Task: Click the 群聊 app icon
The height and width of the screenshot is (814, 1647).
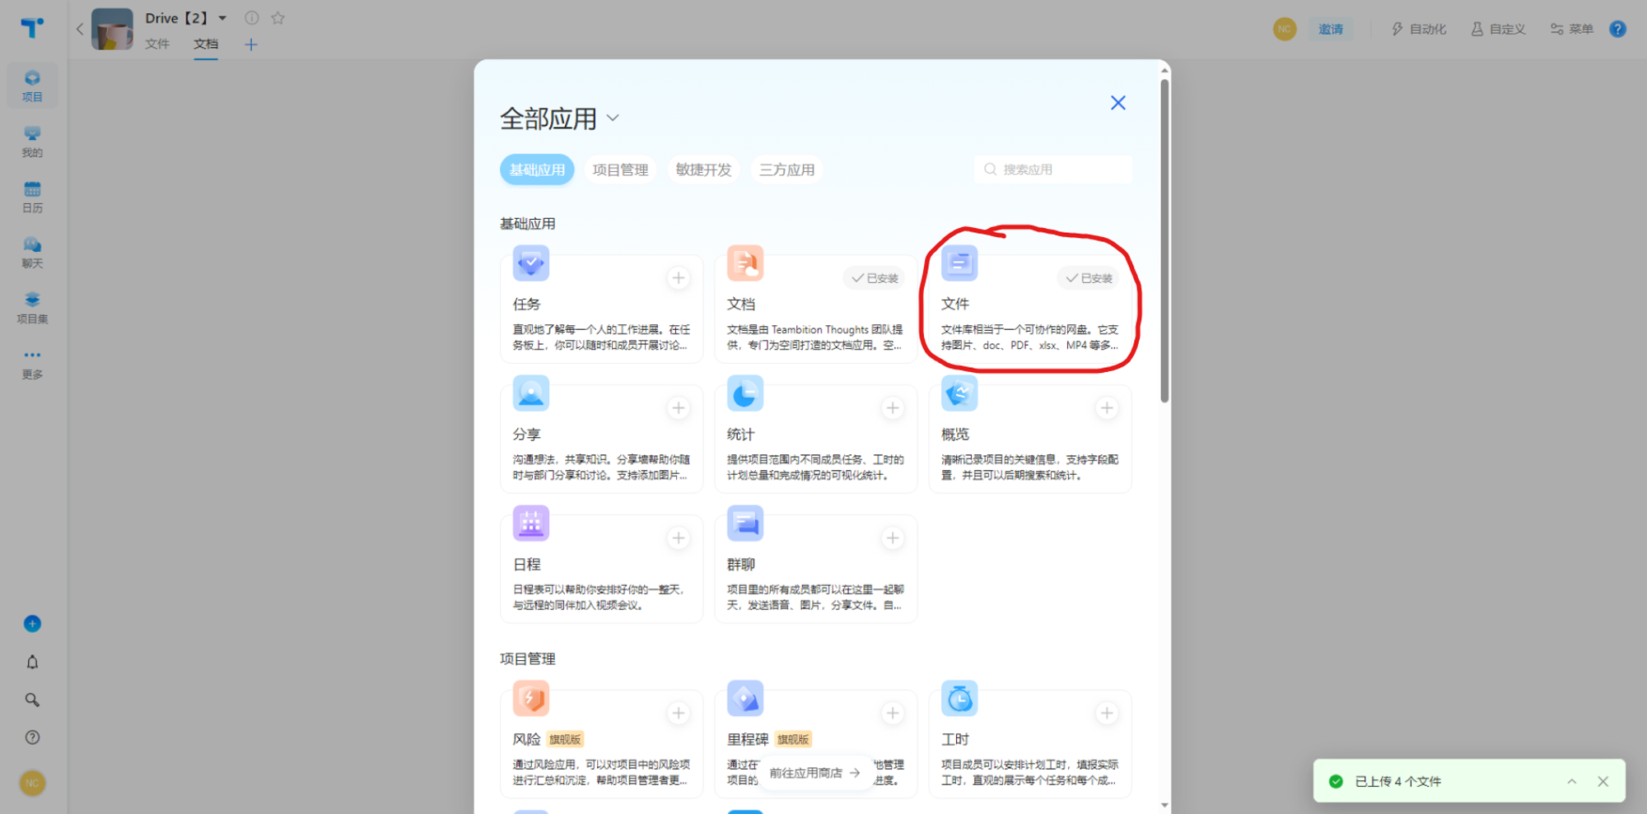Action: pos(745,523)
